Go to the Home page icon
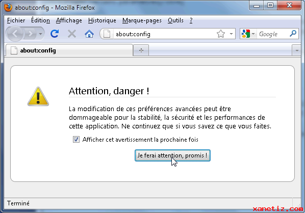This screenshot has height=213, width=305. 89,34
